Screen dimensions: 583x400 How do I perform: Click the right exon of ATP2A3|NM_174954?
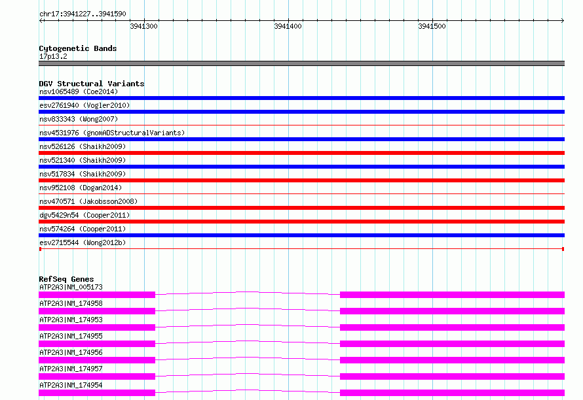pos(452,393)
